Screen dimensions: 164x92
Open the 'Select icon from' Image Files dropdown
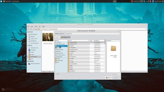pos(93,34)
